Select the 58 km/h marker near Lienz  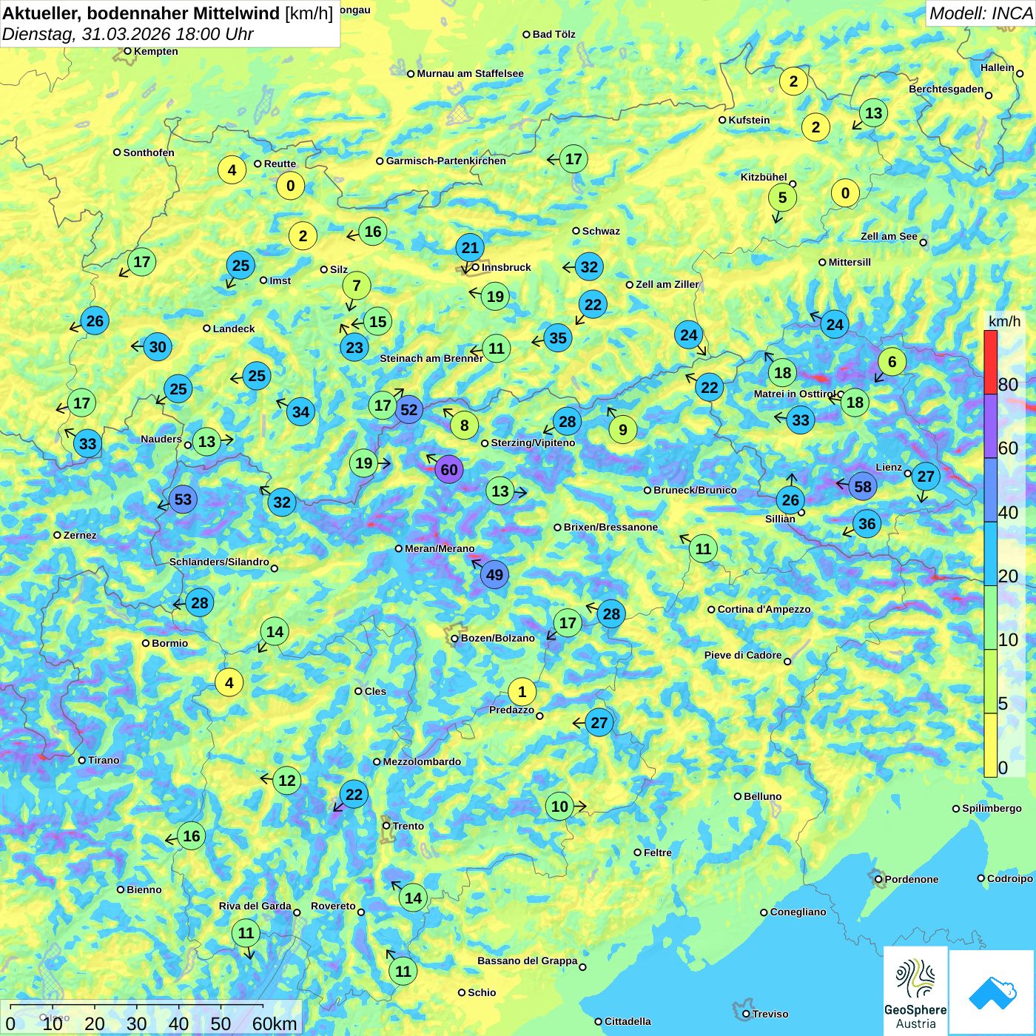(x=863, y=486)
